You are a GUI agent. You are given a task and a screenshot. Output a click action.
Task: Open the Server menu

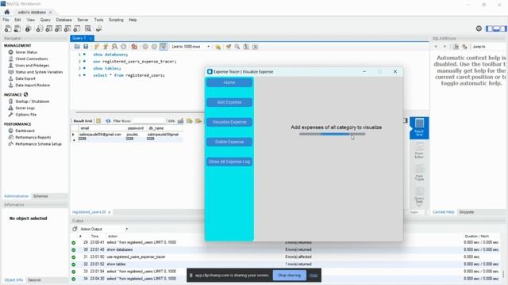83,20
